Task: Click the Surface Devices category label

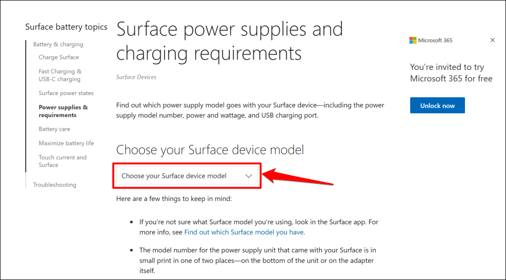Action: pyautogui.click(x=136, y=77)
